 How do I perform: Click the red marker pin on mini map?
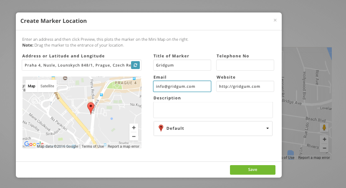click(91, 108)
